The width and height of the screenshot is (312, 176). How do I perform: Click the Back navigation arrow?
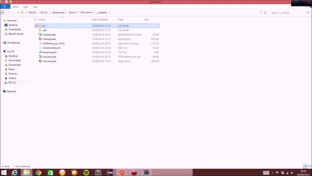[3, 13]
